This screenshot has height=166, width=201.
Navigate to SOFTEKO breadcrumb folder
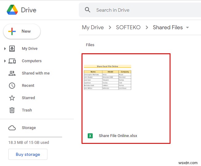128,27
